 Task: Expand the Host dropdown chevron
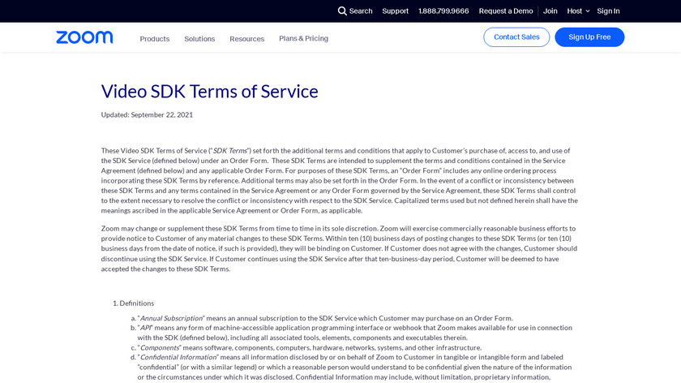(588, 11)
